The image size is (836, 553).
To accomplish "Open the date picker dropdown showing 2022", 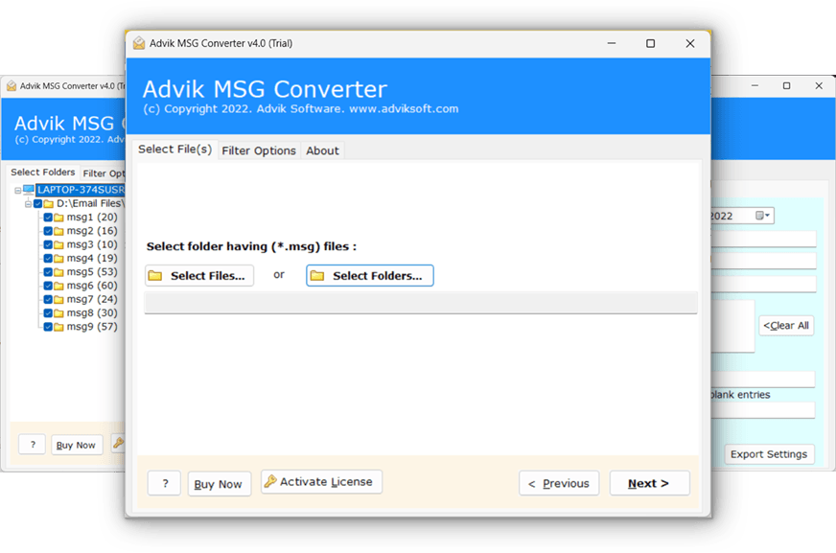I will point(763,216).
